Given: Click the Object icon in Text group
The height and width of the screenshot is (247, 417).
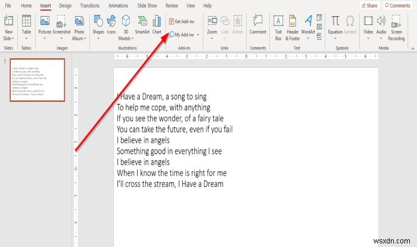Looking at the screenshot, I should coord(319,36).
